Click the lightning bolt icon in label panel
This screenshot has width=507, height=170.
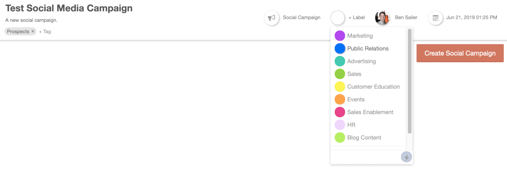click(406, 157)
